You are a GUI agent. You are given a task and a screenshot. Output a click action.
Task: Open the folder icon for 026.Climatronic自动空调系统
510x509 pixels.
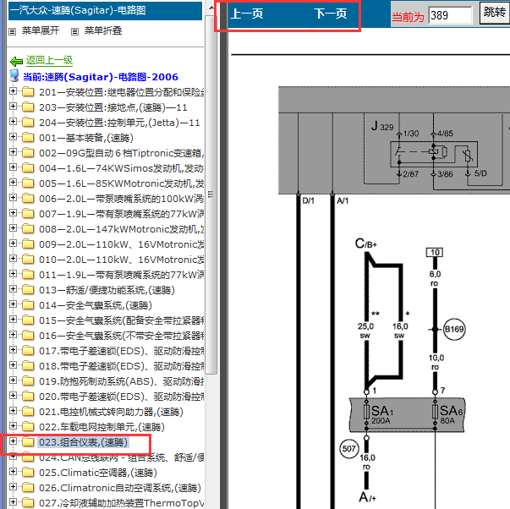coord(28,488)
